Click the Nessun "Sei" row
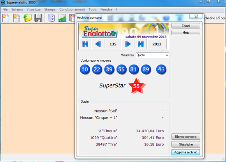This screenshot has height=162, width=226. click(x=106, y=111)
